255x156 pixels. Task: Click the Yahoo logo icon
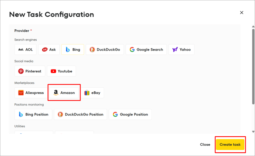click(175, 49)
